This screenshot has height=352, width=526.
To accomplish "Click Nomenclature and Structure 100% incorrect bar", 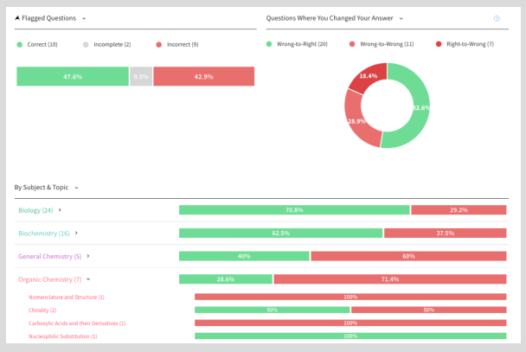I will point(350,297).
